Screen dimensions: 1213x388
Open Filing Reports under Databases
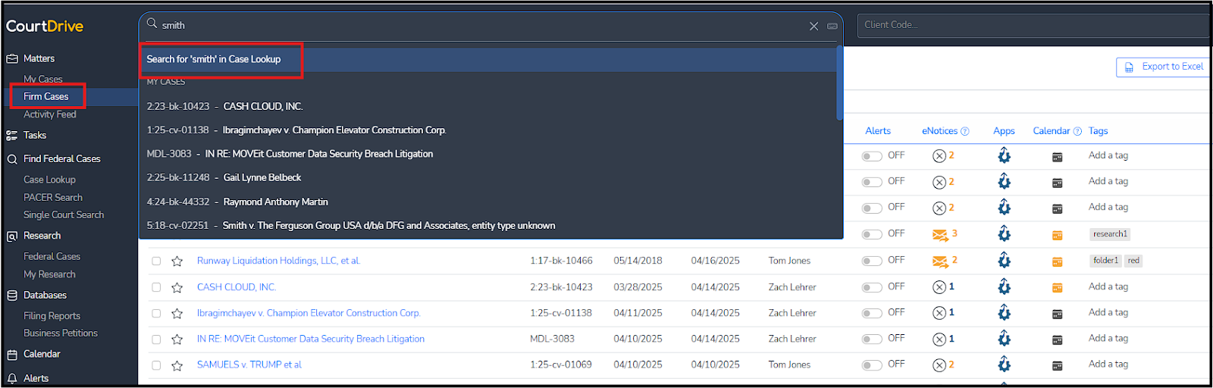point(52,316)
